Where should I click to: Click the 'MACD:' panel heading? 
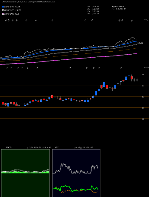click(9, 147)
